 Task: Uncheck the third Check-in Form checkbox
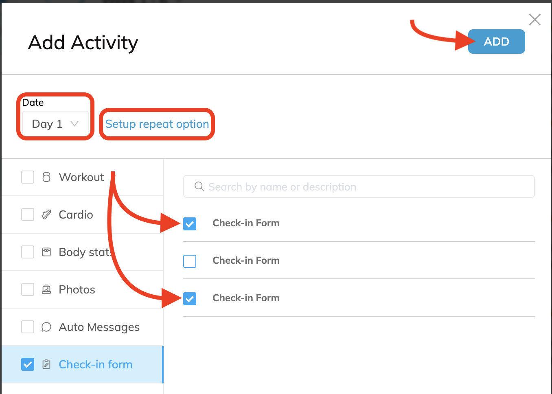coord(190,298)
